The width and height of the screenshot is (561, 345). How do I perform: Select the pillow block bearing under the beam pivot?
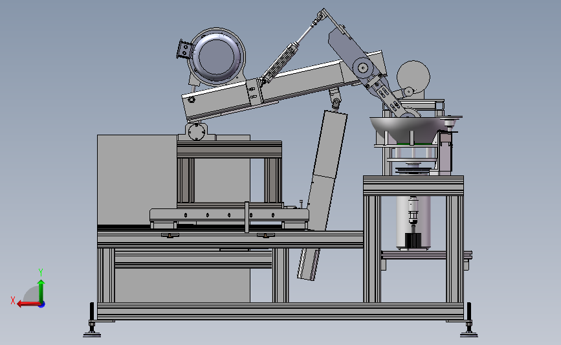[197, 131]
